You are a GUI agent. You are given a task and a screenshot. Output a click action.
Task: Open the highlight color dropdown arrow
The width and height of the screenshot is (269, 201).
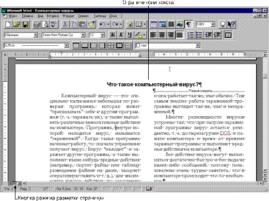pyautogui.click(x=144, y=35)
